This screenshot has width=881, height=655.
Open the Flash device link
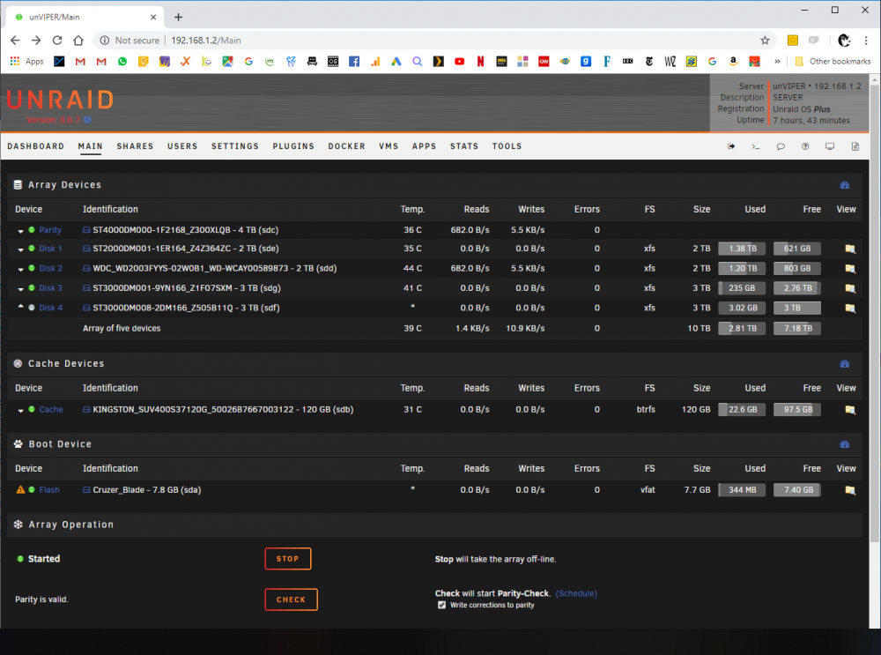coord(48,489)
